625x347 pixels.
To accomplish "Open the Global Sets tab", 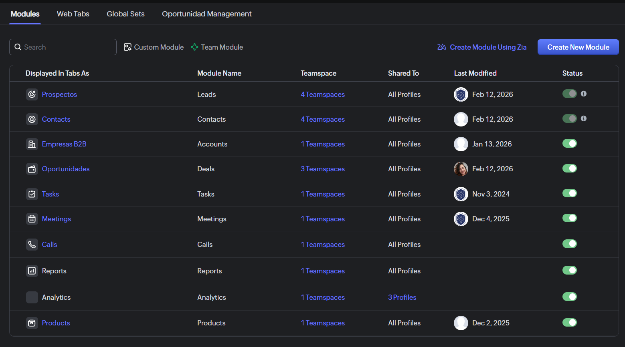I will (125, 14).
